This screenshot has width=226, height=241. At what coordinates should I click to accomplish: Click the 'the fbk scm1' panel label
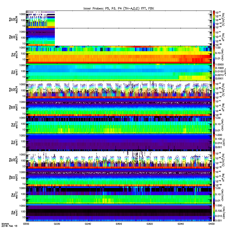point(14,213)
